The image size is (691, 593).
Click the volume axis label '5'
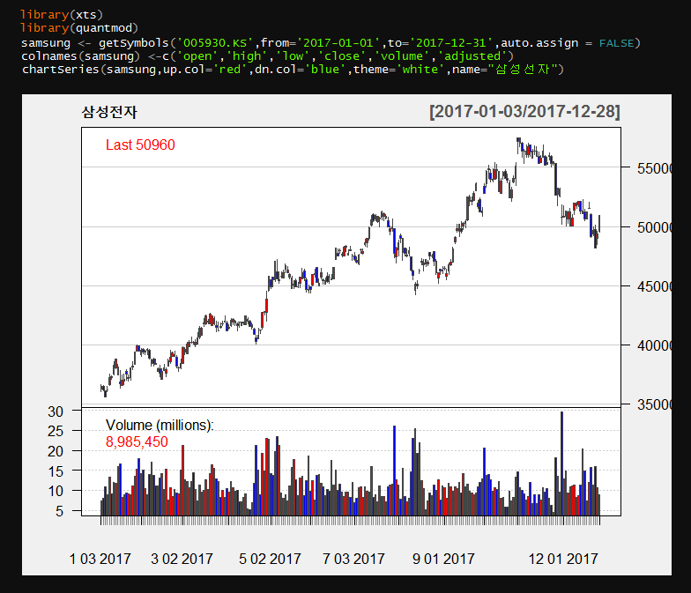(60, 511)
